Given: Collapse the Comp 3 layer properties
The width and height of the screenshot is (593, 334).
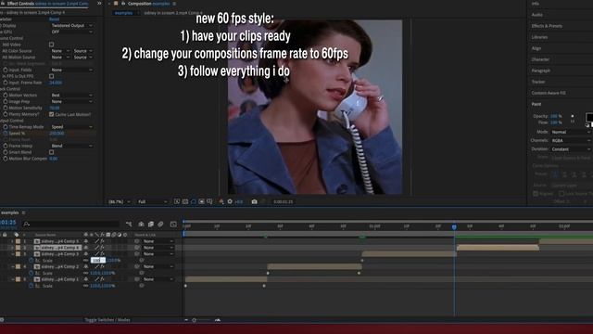Looking at the screenshot, I should [12, 253].
